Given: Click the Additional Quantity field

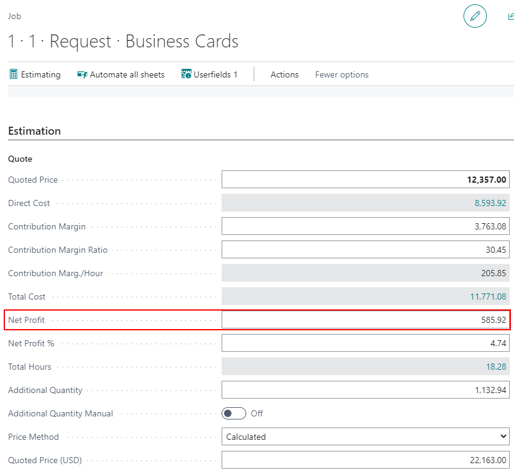Looking at the screenshot, I should [366, 390].
